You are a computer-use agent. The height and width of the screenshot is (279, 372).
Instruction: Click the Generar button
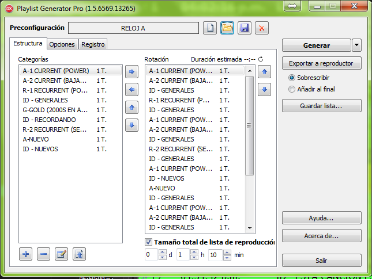317,45
